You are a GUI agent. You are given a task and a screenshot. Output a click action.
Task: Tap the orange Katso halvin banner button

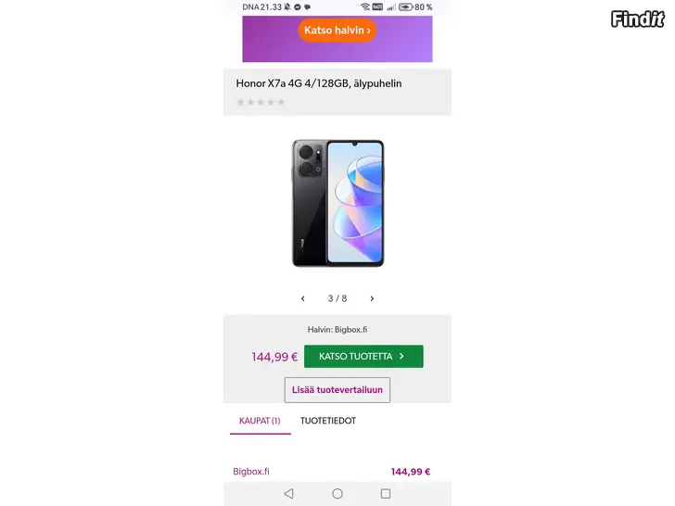tap(337, 31)
